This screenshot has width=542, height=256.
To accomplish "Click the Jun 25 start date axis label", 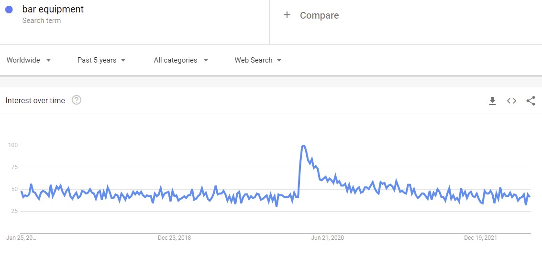I will 21,238.
